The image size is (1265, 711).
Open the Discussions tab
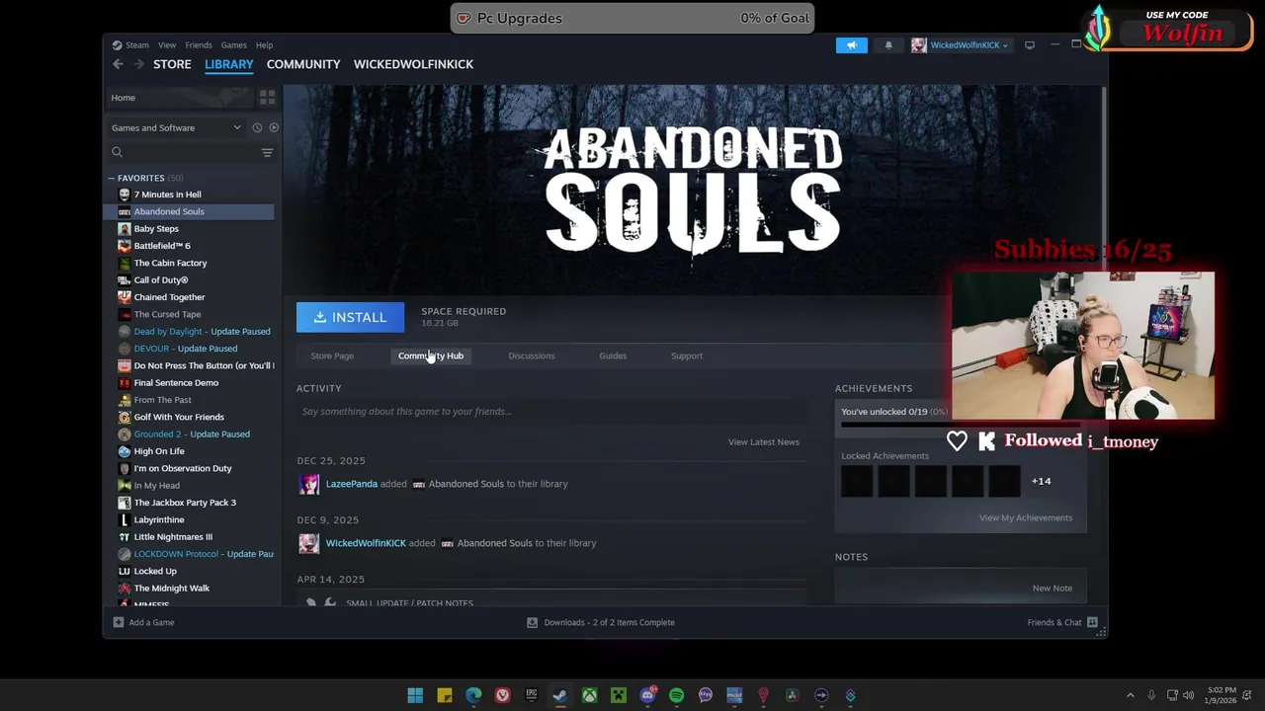532,355
